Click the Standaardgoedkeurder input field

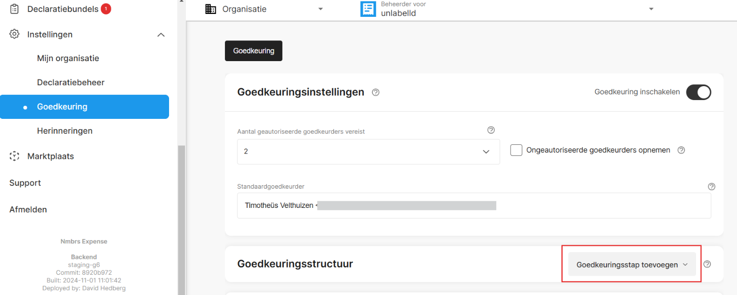coord(474,205)
